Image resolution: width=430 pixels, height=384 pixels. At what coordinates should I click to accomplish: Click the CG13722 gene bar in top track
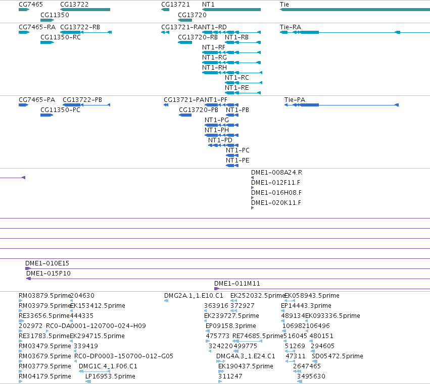pyautogui.click(x=85, y=10)
